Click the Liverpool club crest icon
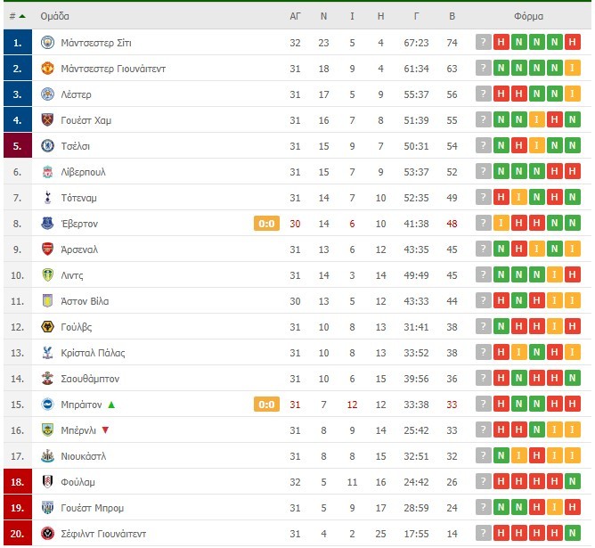Screen dimensions: 595x548 pos(47,172)
